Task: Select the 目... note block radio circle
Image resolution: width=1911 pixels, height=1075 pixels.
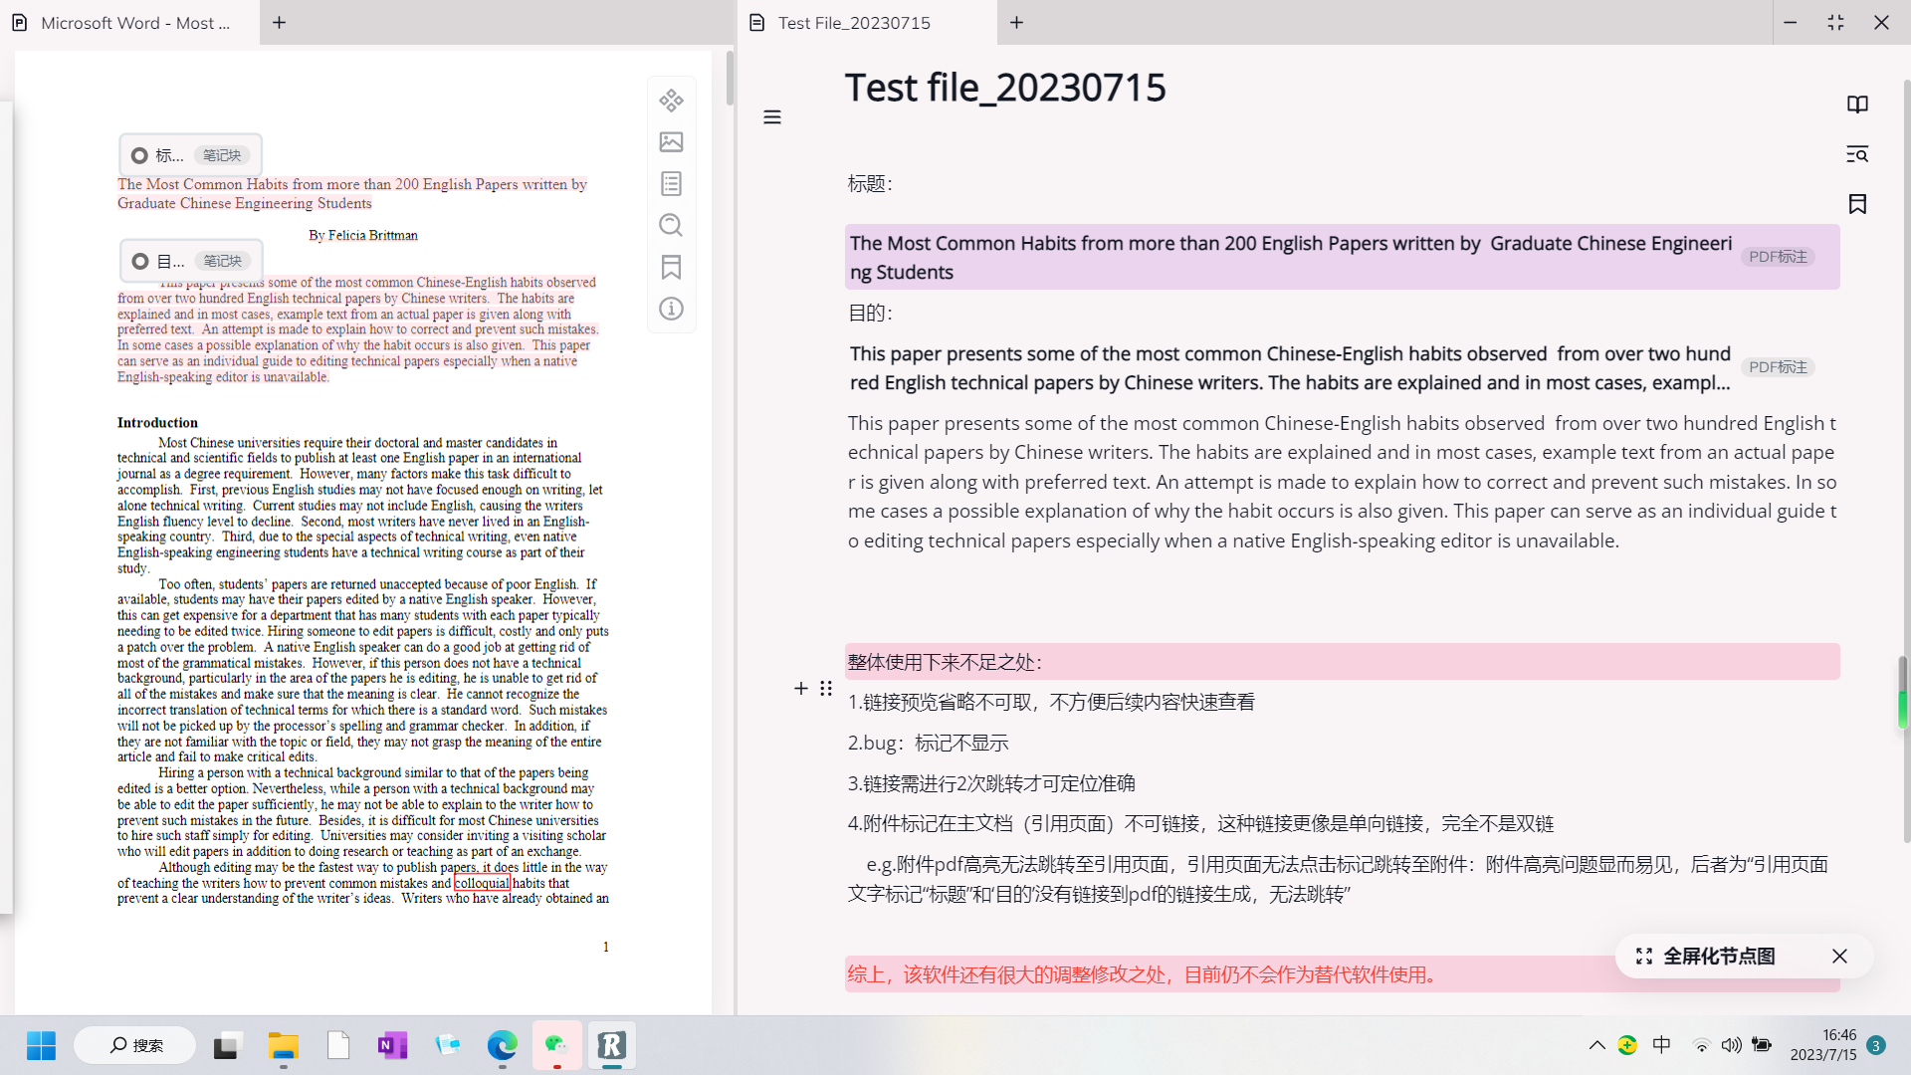Action: click(140, 262)
